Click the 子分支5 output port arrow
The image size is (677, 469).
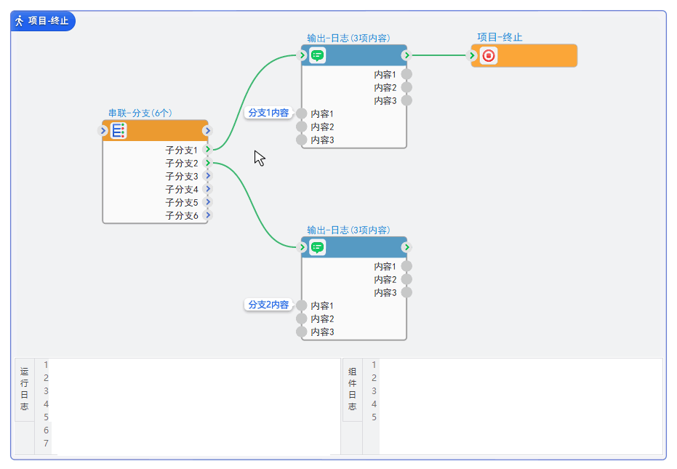tap(208, 202)
